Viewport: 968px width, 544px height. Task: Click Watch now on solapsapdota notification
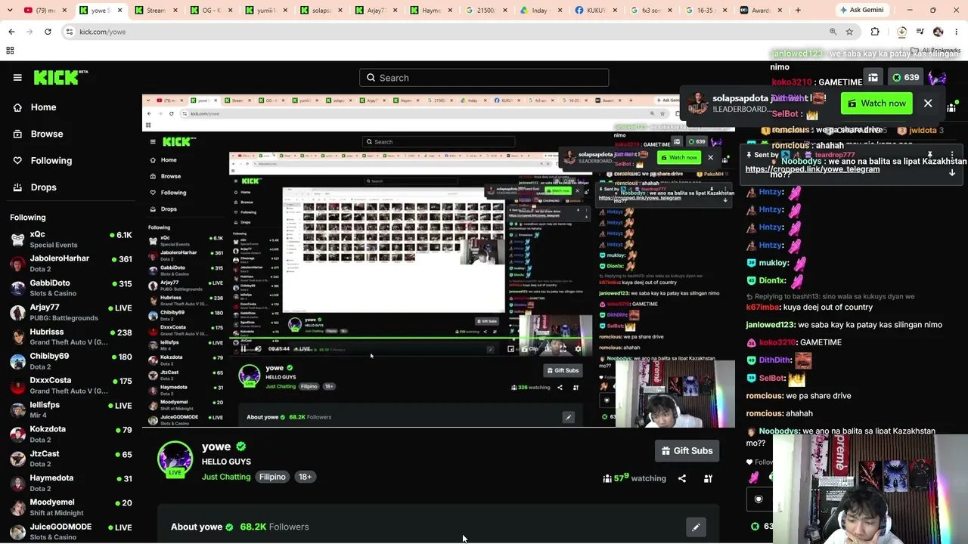coord(876,104)
